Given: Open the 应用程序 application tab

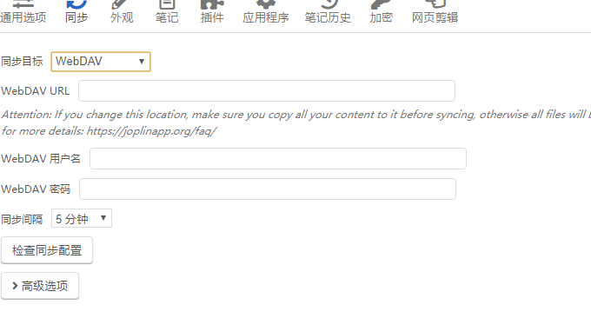Looking at the screenshot, I should [266, 12].
